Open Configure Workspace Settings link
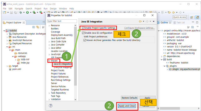Viewport: 201px width, 111px height. tap(140, 28)
